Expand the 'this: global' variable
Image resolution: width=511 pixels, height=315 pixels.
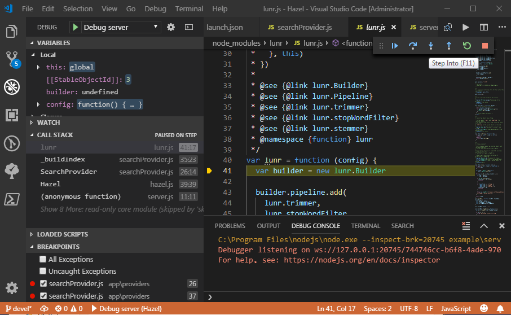(38, 67)
